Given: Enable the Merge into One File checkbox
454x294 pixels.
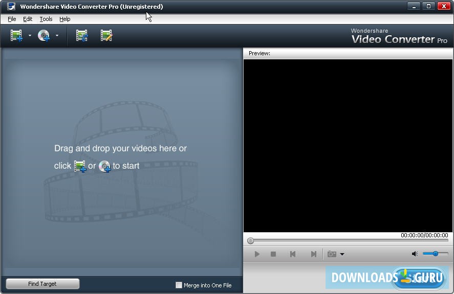Looking at the screenshot, I should (179, 285).
